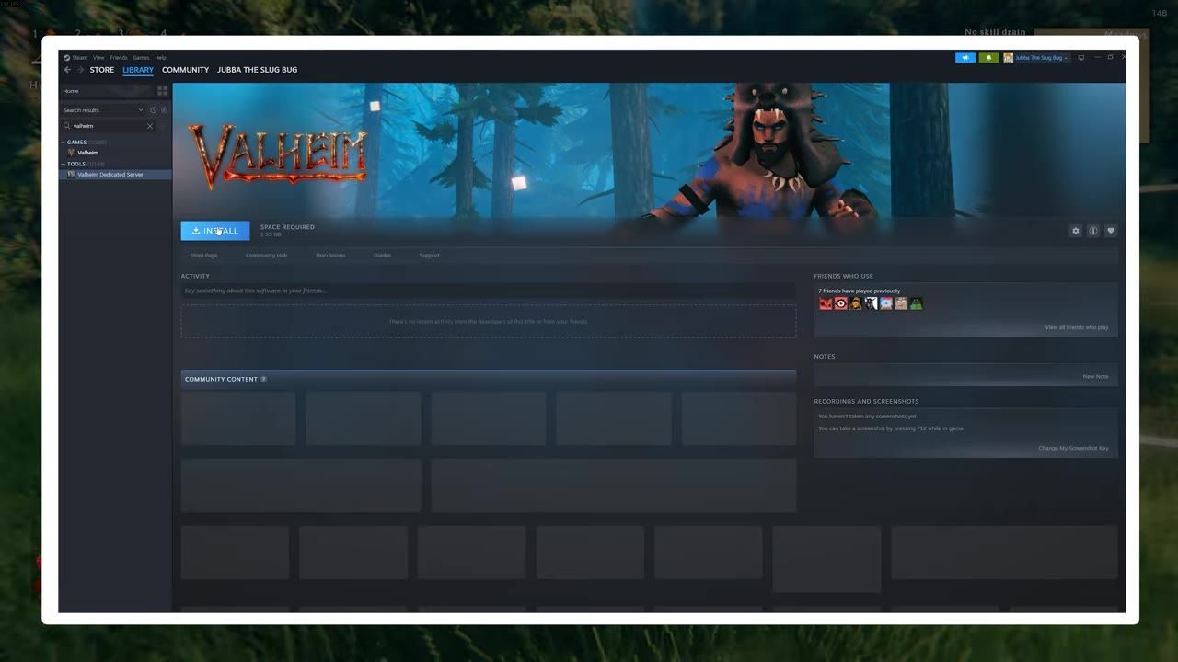Open the Jubba The Slug Bug account dropdown
1178x662 pixels.
click(x=1043, y=58)
